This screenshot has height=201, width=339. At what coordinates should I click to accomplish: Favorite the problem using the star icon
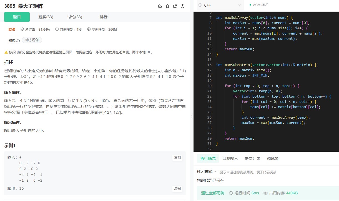[167, 6]
